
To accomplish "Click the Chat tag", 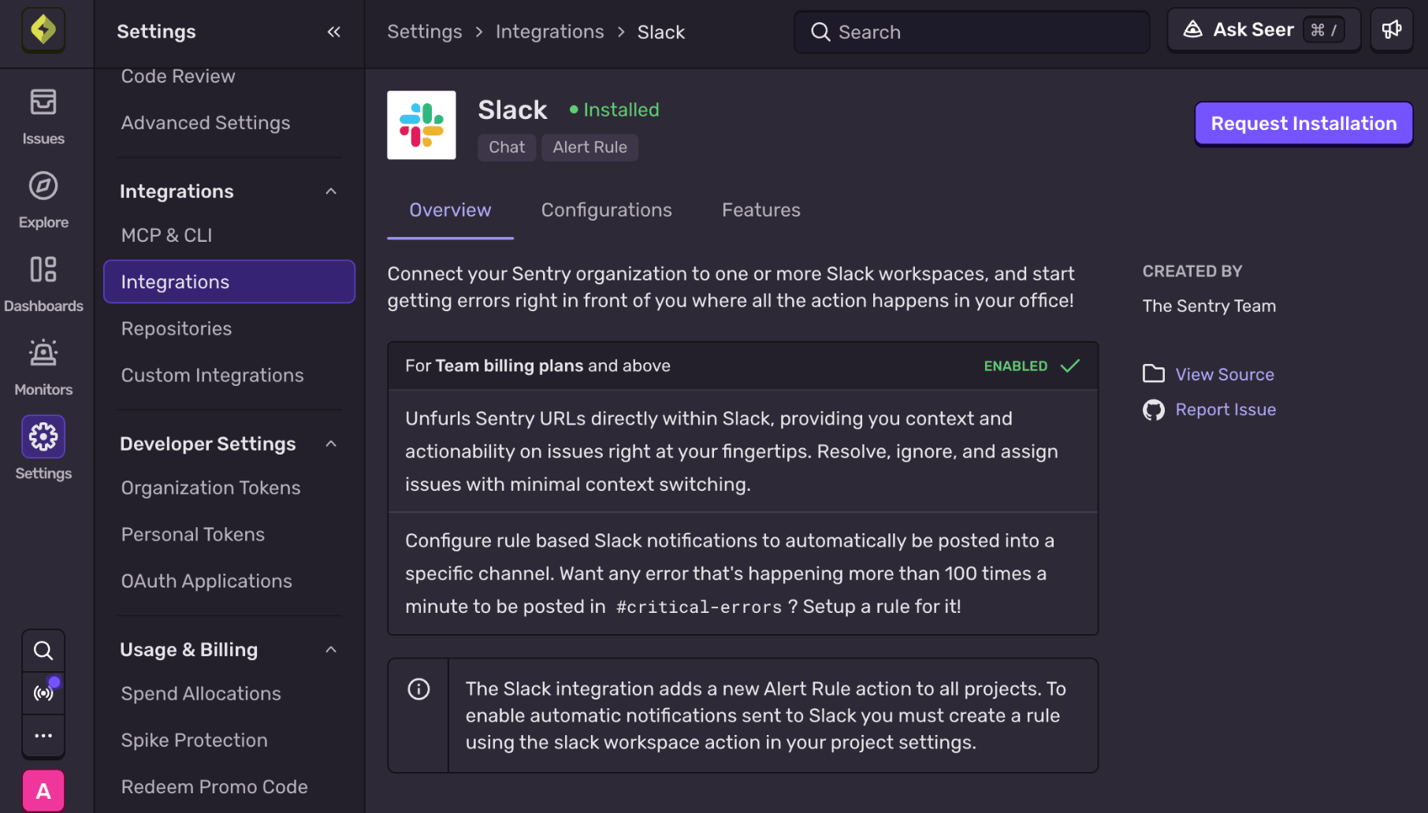I will tap(507, 147).
